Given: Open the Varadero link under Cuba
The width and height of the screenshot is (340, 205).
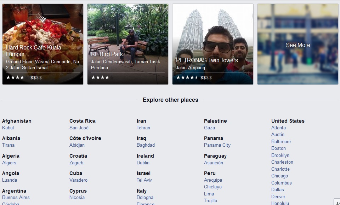Looking at the screenshot, I should click(79, 180).
